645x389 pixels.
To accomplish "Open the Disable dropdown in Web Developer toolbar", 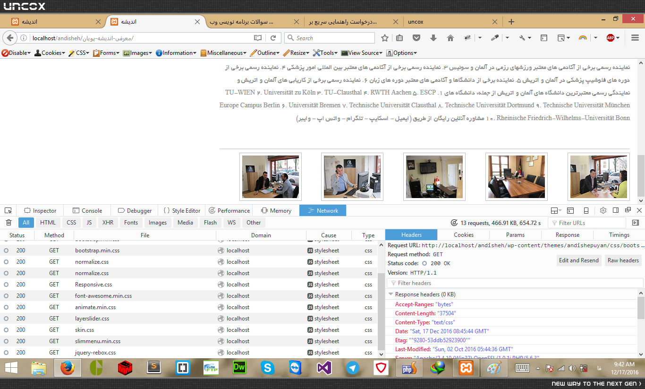I will [x=17, y=53].
